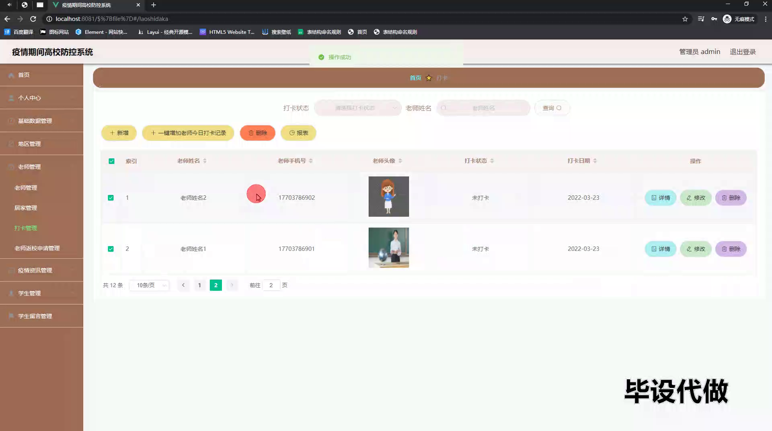Click 修改 for 老师姓名1
This screenshot has height=431, width=772.
696,249
